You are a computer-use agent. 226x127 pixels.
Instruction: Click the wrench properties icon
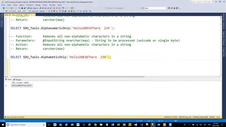click(x=172, y=8)
